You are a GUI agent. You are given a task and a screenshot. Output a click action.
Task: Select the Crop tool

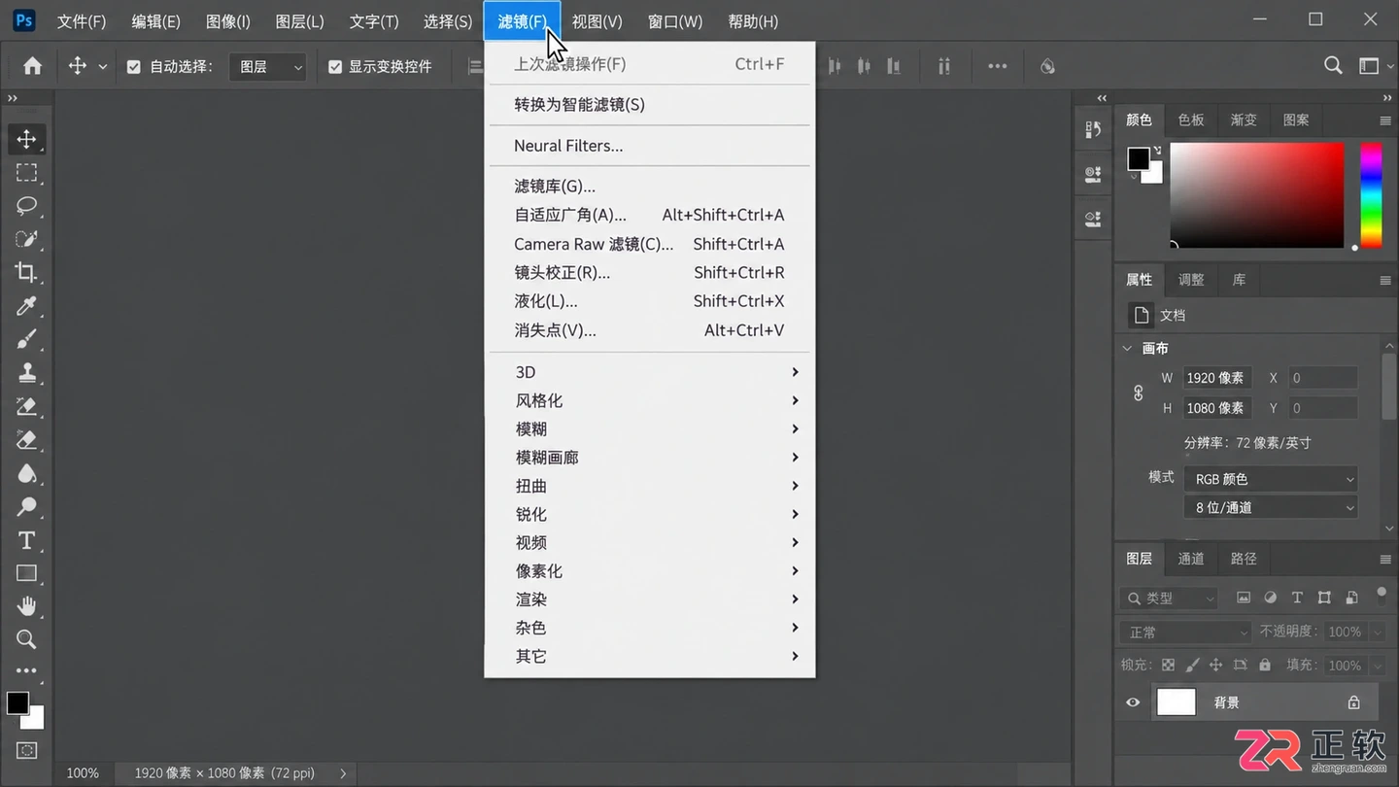pyautogui.click(x=26, y=273)
